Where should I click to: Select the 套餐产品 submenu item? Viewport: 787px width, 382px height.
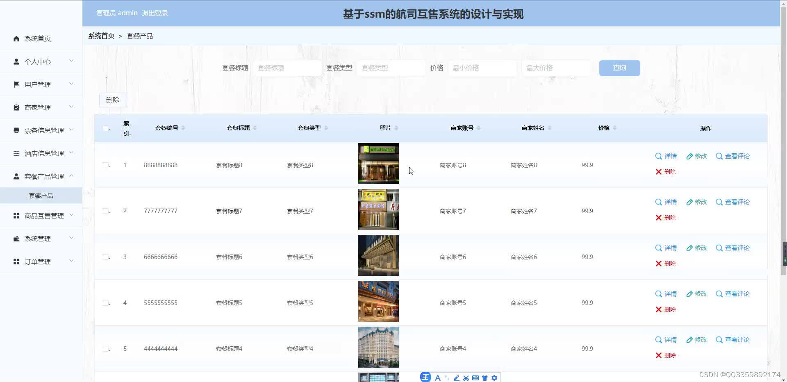click(41, 196)
